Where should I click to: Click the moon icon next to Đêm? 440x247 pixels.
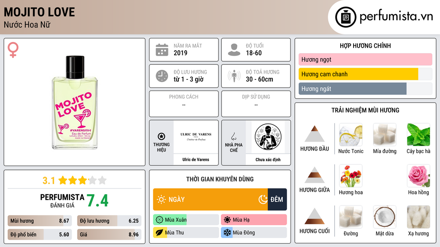coord(263,199)
